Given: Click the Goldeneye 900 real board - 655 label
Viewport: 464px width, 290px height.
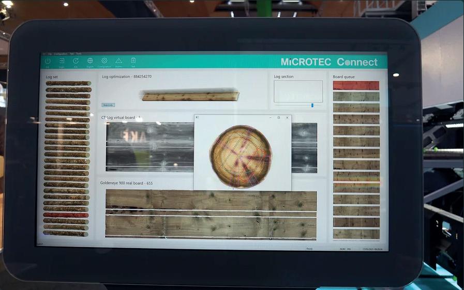Looking at the screenshot, I should point(126,183).
